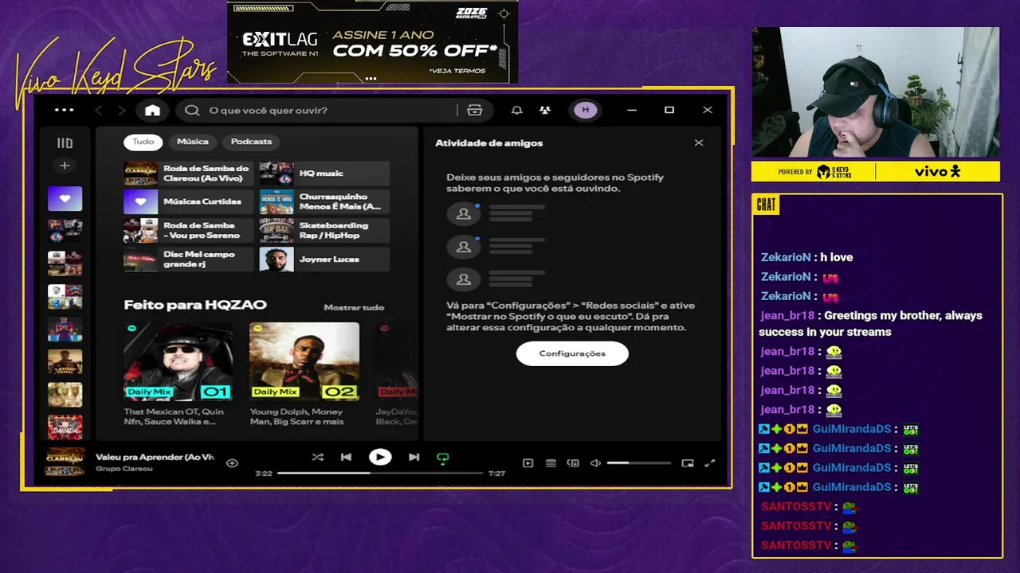Open 'Churrasquinho Menos É Mais' tile
This screenshot has height=573, width=1020.
click(324, 202)
